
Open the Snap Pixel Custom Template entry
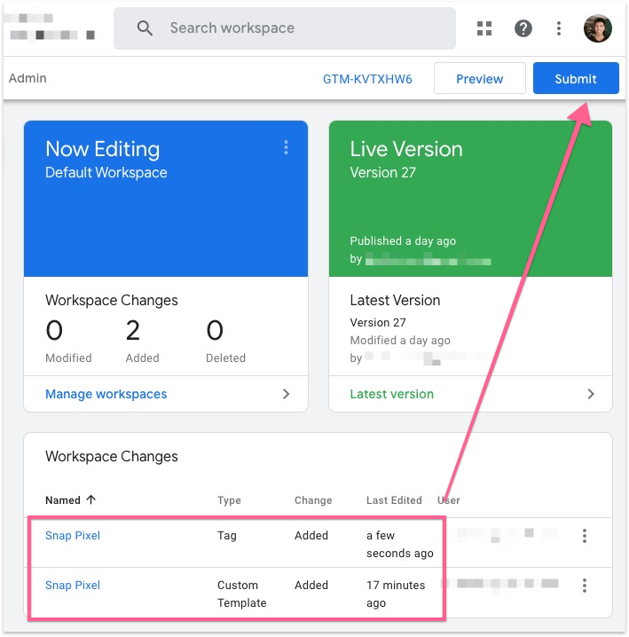73,586
